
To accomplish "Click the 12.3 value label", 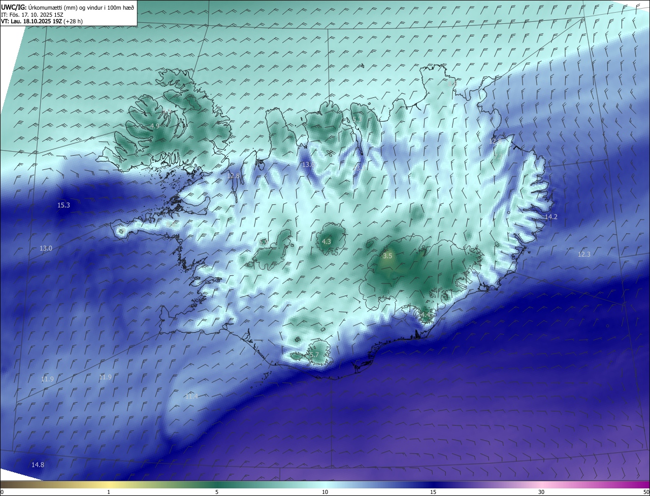I will 584,255.
